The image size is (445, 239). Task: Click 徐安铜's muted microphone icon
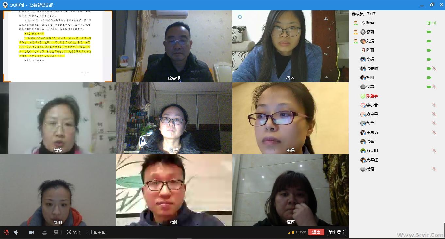[434, 69]
